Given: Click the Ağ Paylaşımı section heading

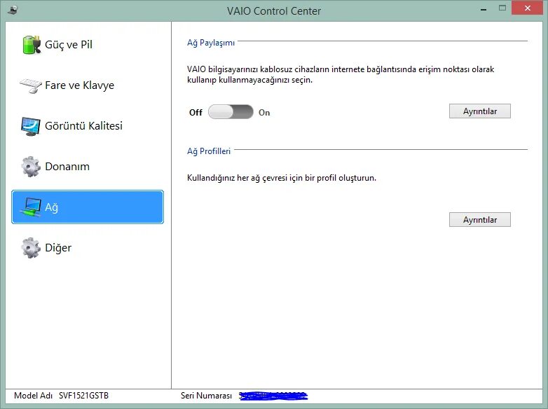Looking at the screenshot, I should [x=211, y=43].
